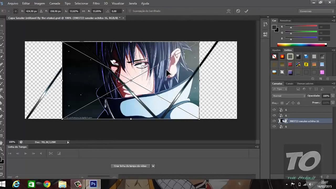Viewport: 336px width, 189px height.
Task: Open Internet Explorer from the taskbar
Action: [x=16, y=184]
